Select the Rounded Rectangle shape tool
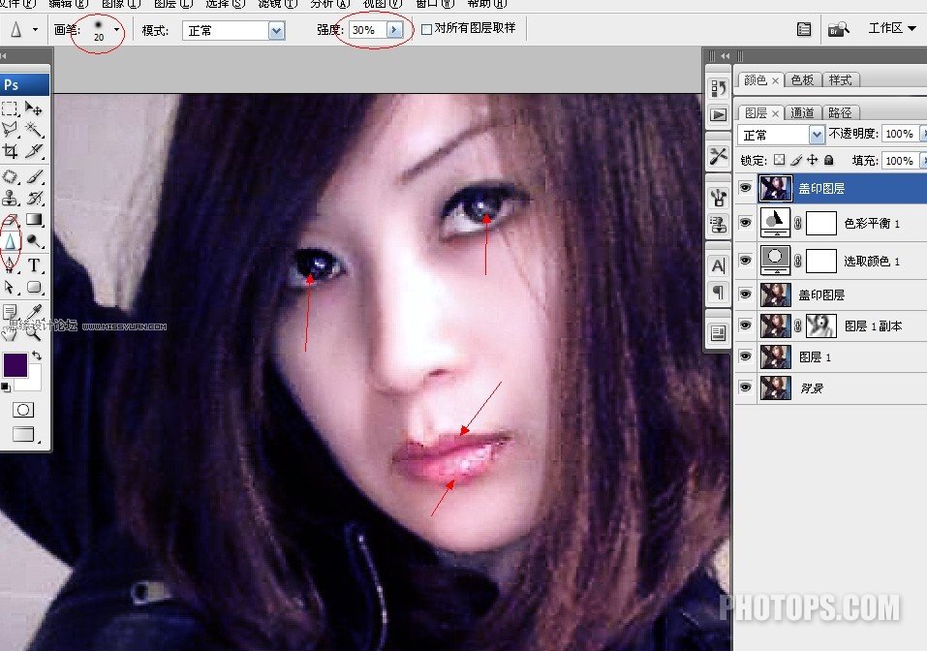Viewport: 927px width, 651px height. click(x=34, y=288)
